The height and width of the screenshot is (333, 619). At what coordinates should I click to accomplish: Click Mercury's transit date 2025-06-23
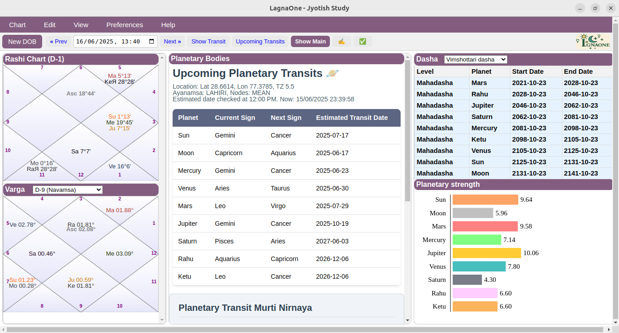[x=332, y=171]
